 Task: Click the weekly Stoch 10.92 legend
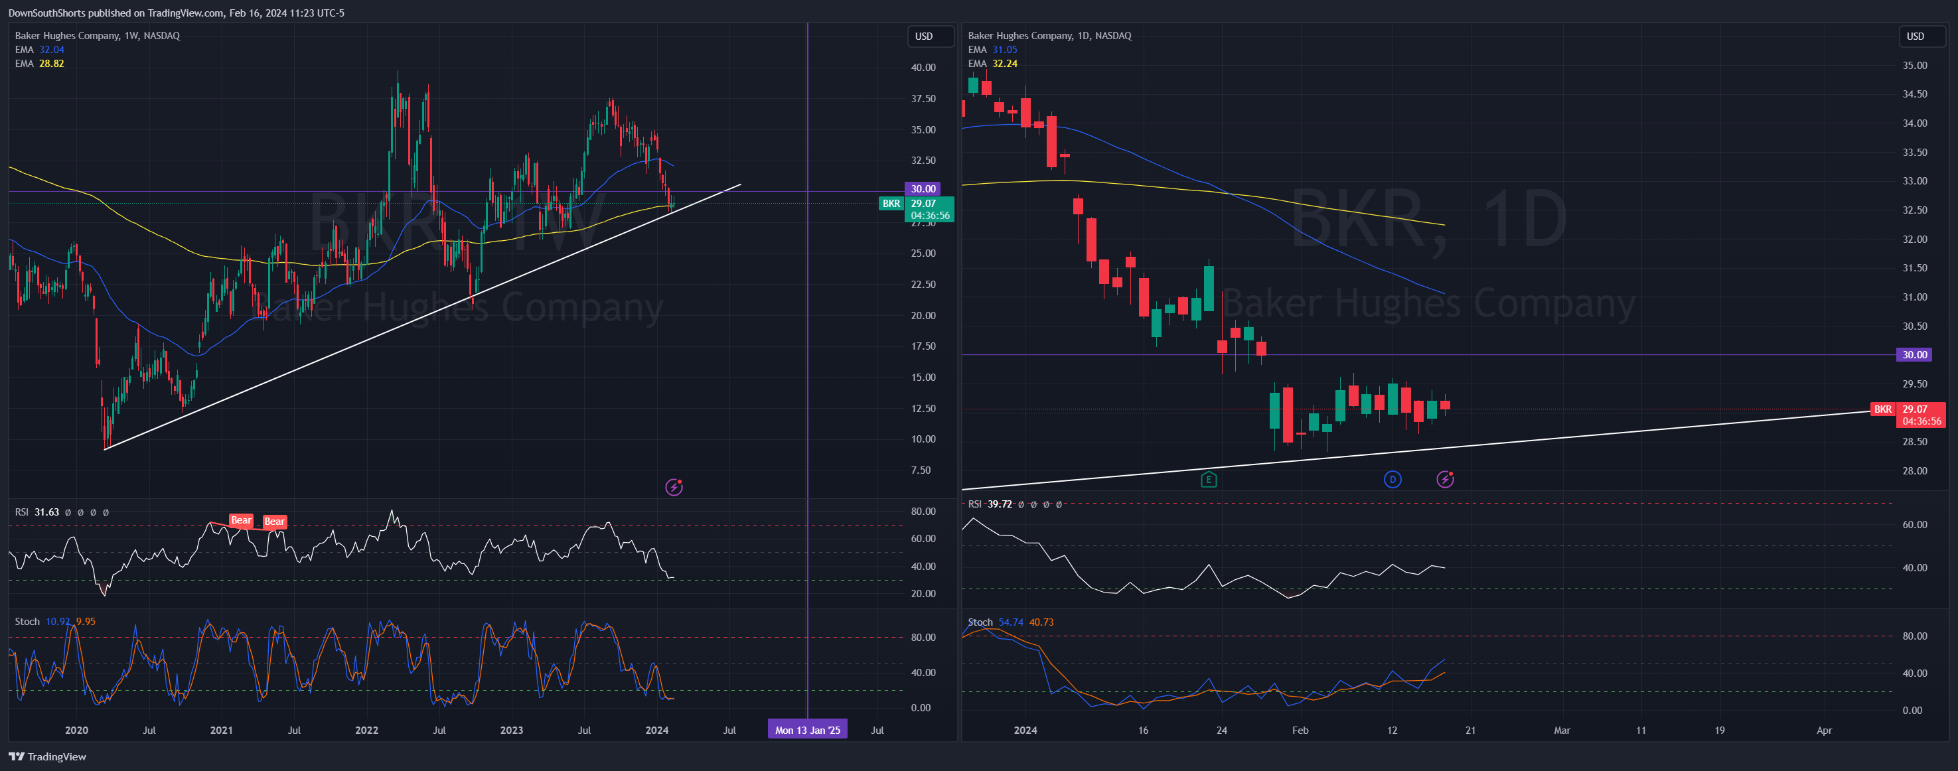click(x=54, y=621)
